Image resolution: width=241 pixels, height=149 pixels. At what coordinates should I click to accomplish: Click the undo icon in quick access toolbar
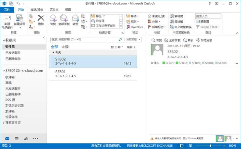(18, 3)
